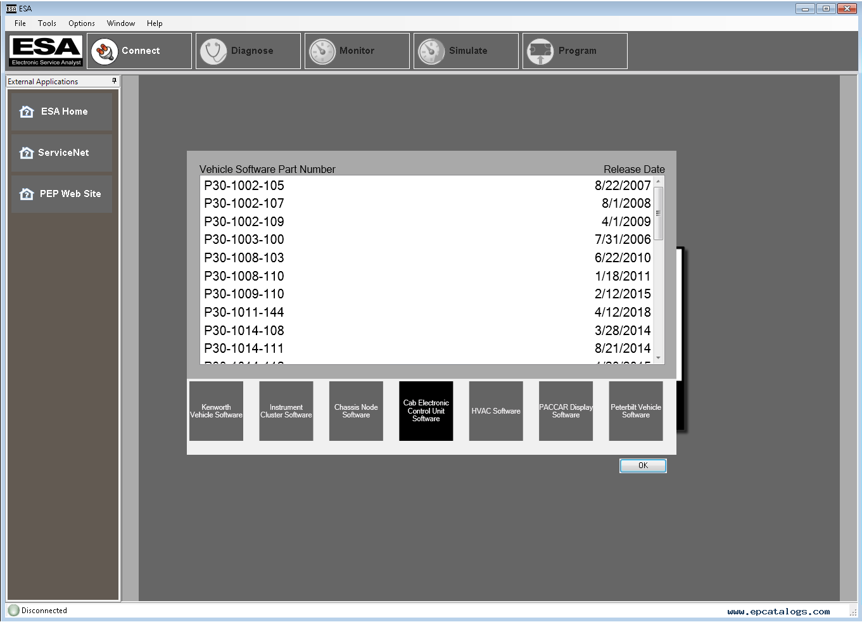
Task: Click the Simulate dial icon
Action: point(432,51)
